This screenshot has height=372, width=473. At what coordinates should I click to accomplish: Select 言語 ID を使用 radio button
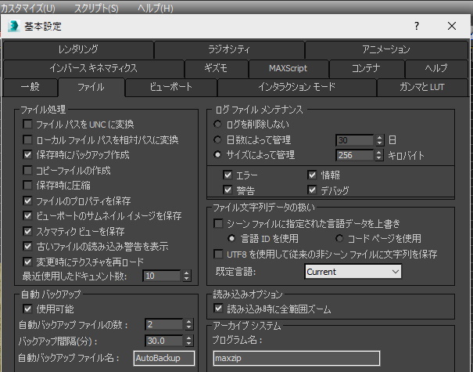coord(231,239)
